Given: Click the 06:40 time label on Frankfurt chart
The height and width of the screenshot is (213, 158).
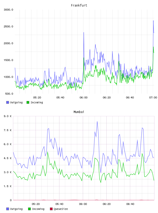Looking at the screenshot, I should (130, 98).
